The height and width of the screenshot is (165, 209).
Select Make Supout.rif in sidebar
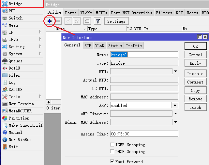tap(25, 125)
